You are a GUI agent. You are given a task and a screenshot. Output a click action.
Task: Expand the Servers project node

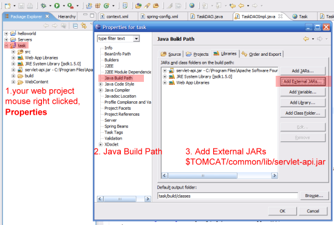[6, 39]
